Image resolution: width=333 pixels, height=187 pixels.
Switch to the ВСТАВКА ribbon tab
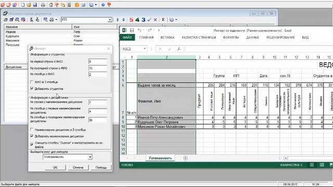point(168,37)
